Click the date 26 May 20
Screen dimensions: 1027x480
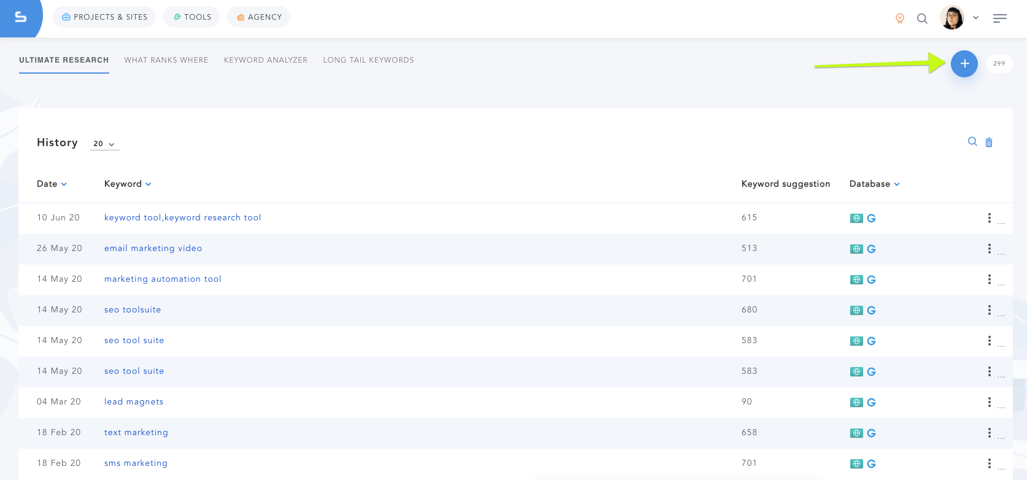60,249
